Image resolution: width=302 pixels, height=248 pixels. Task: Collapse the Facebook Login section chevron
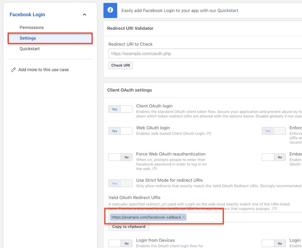pos(85,14)
